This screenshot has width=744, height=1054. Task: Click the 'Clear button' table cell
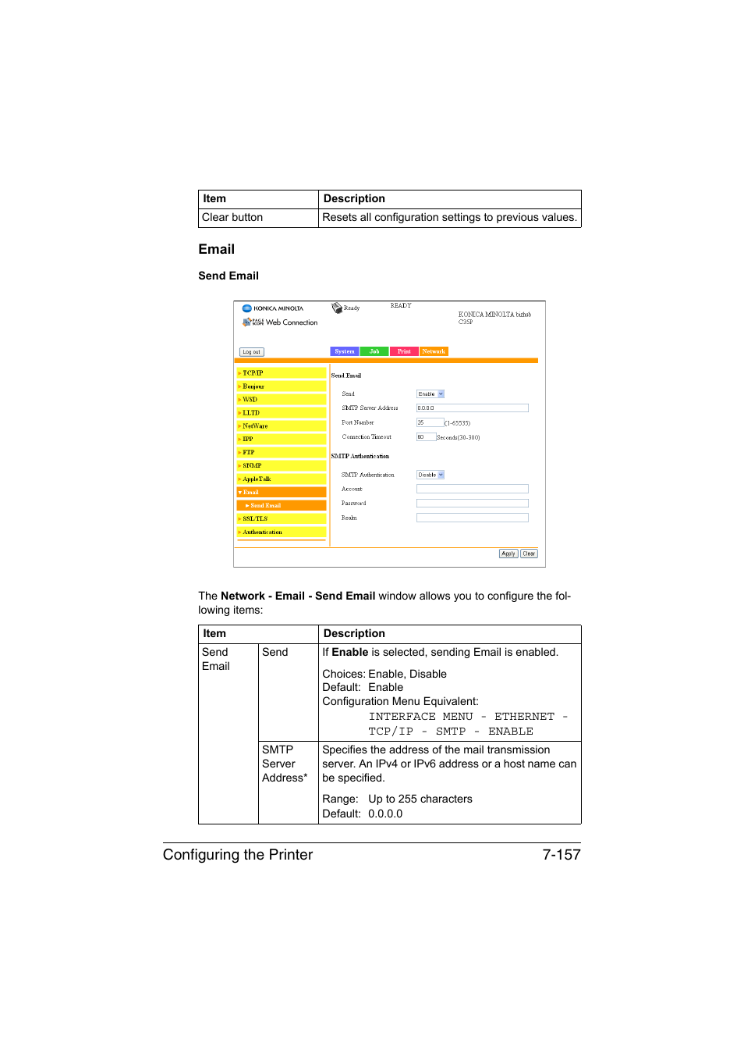[259, 218]
